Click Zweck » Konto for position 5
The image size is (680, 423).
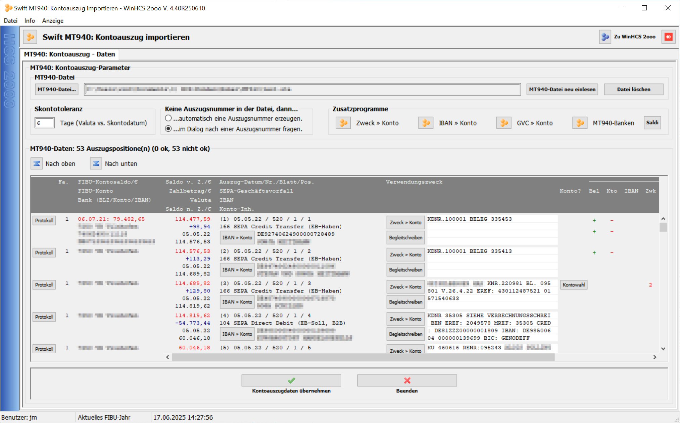pyautogui.click(x=405, y=349)
